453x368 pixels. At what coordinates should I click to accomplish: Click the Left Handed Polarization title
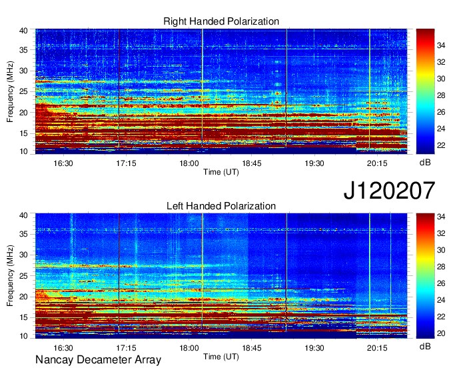point(221,206)
